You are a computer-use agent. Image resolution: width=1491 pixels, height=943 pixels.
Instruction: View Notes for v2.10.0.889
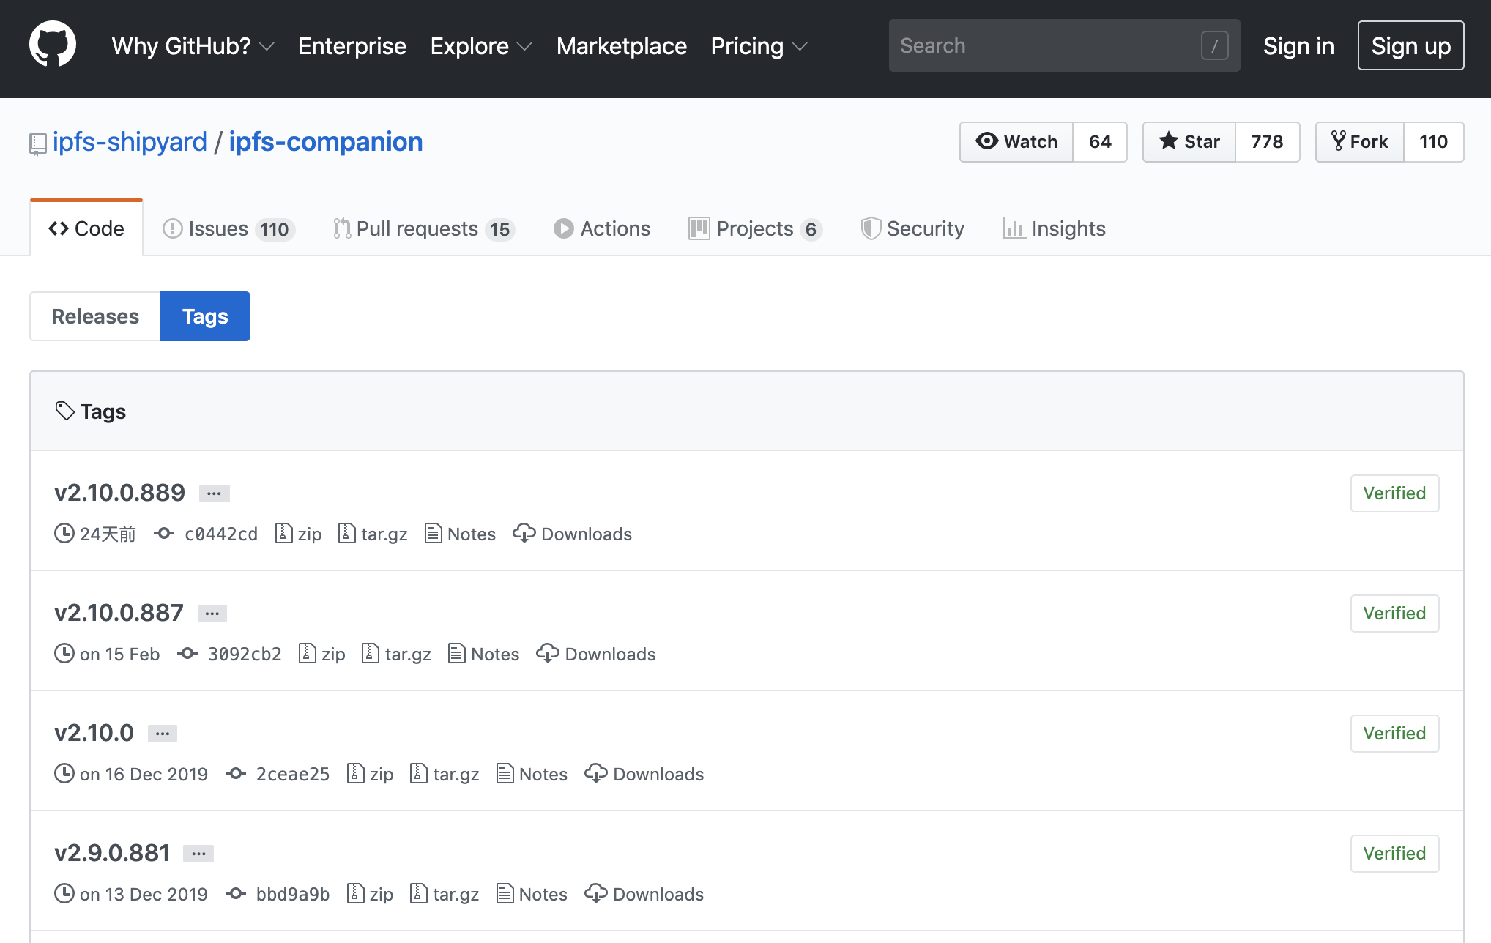coord(461,534)
